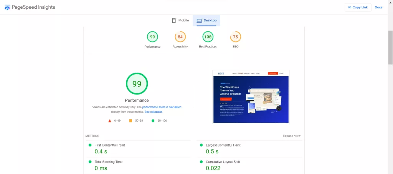The image size is (393, 174).
Task: Click the Desktop laptop icon
Action: point(199,21)
